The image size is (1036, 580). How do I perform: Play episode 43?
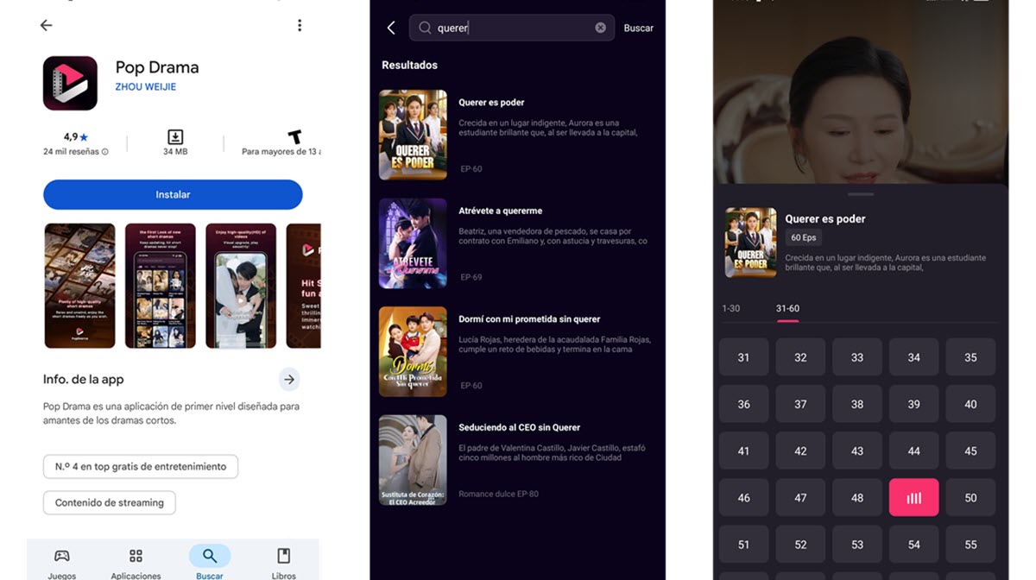(857, 451)
